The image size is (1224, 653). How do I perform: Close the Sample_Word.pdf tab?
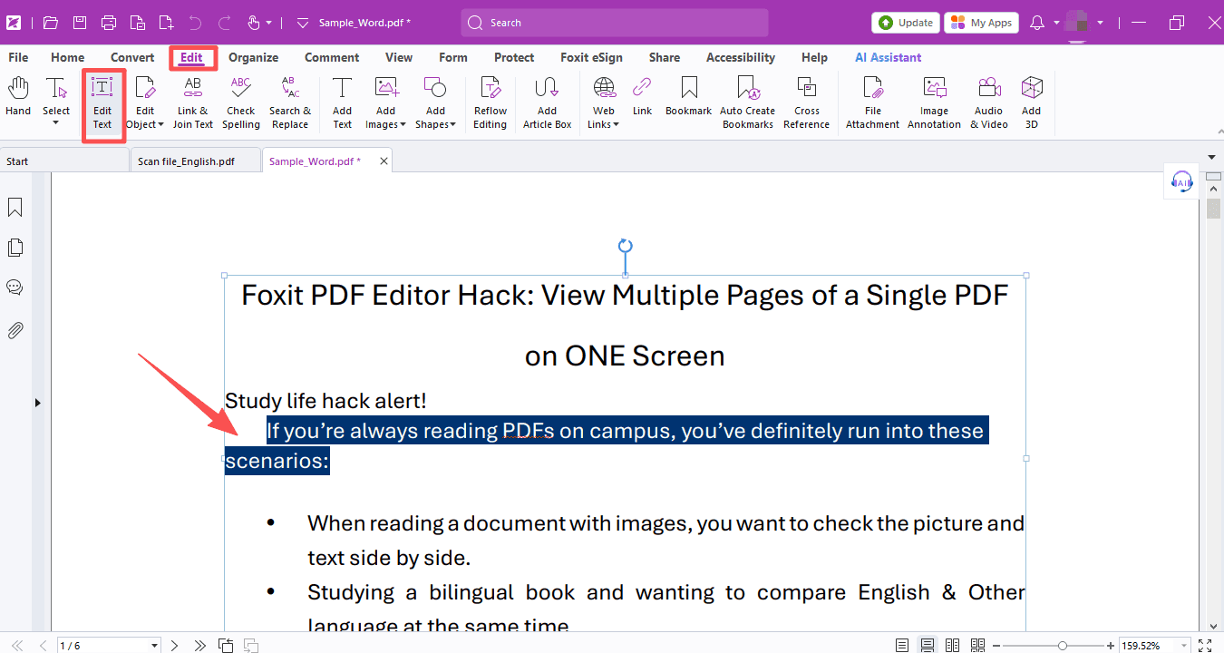coord(384,161)
